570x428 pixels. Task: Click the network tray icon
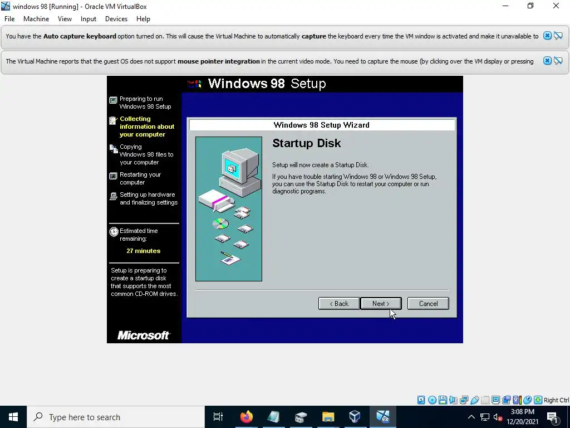pos(485,417)
